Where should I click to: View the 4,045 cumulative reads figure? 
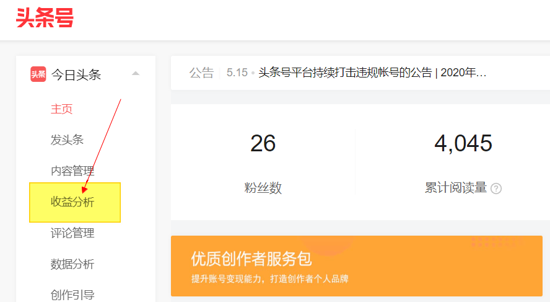pos(463,144)
